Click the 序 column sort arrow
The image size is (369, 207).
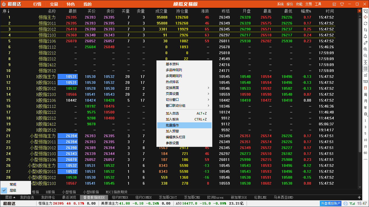[x=8, y=11]
